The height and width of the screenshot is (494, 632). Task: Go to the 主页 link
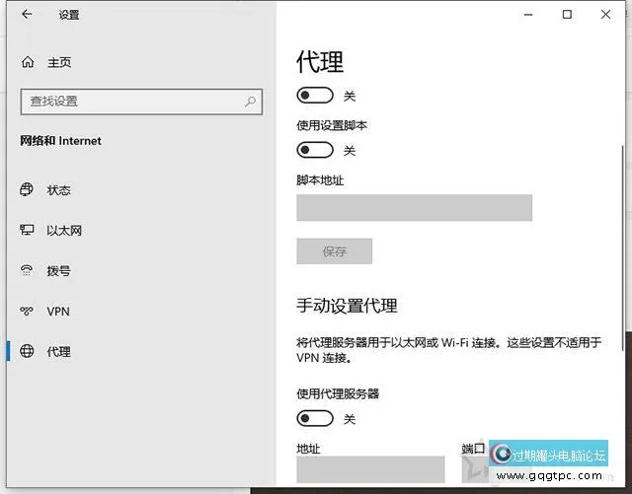(x=59, y=62)
